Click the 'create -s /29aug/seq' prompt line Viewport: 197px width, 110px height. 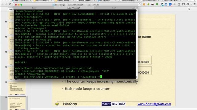pos(58,77)
